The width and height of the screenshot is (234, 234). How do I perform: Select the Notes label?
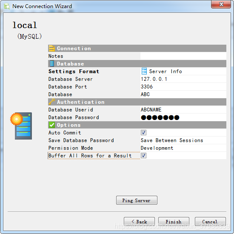[56, 56]
